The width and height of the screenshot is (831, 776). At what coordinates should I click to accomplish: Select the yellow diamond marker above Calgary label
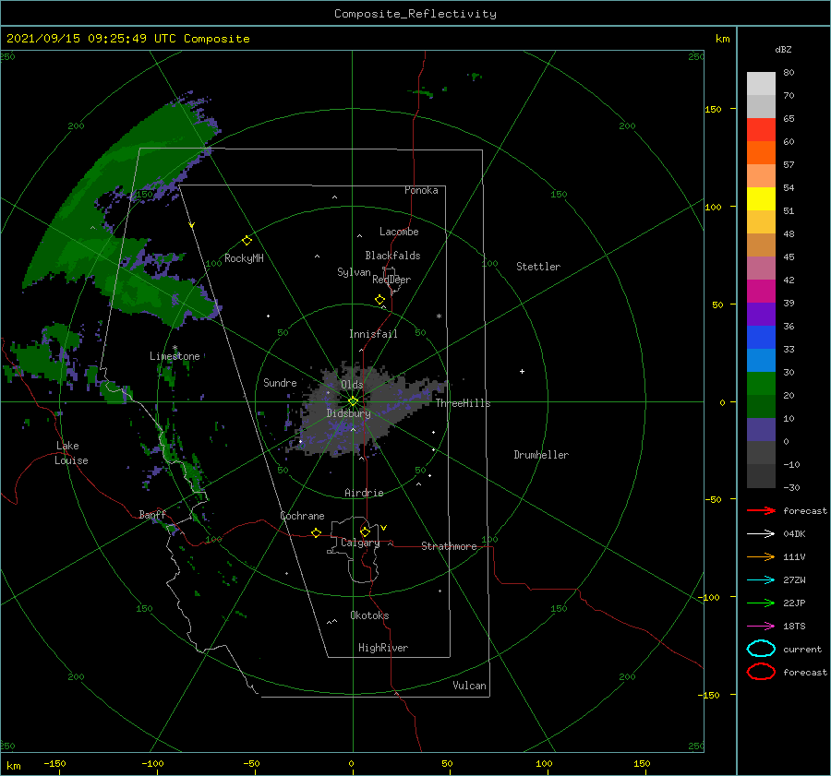click(365, 531)
